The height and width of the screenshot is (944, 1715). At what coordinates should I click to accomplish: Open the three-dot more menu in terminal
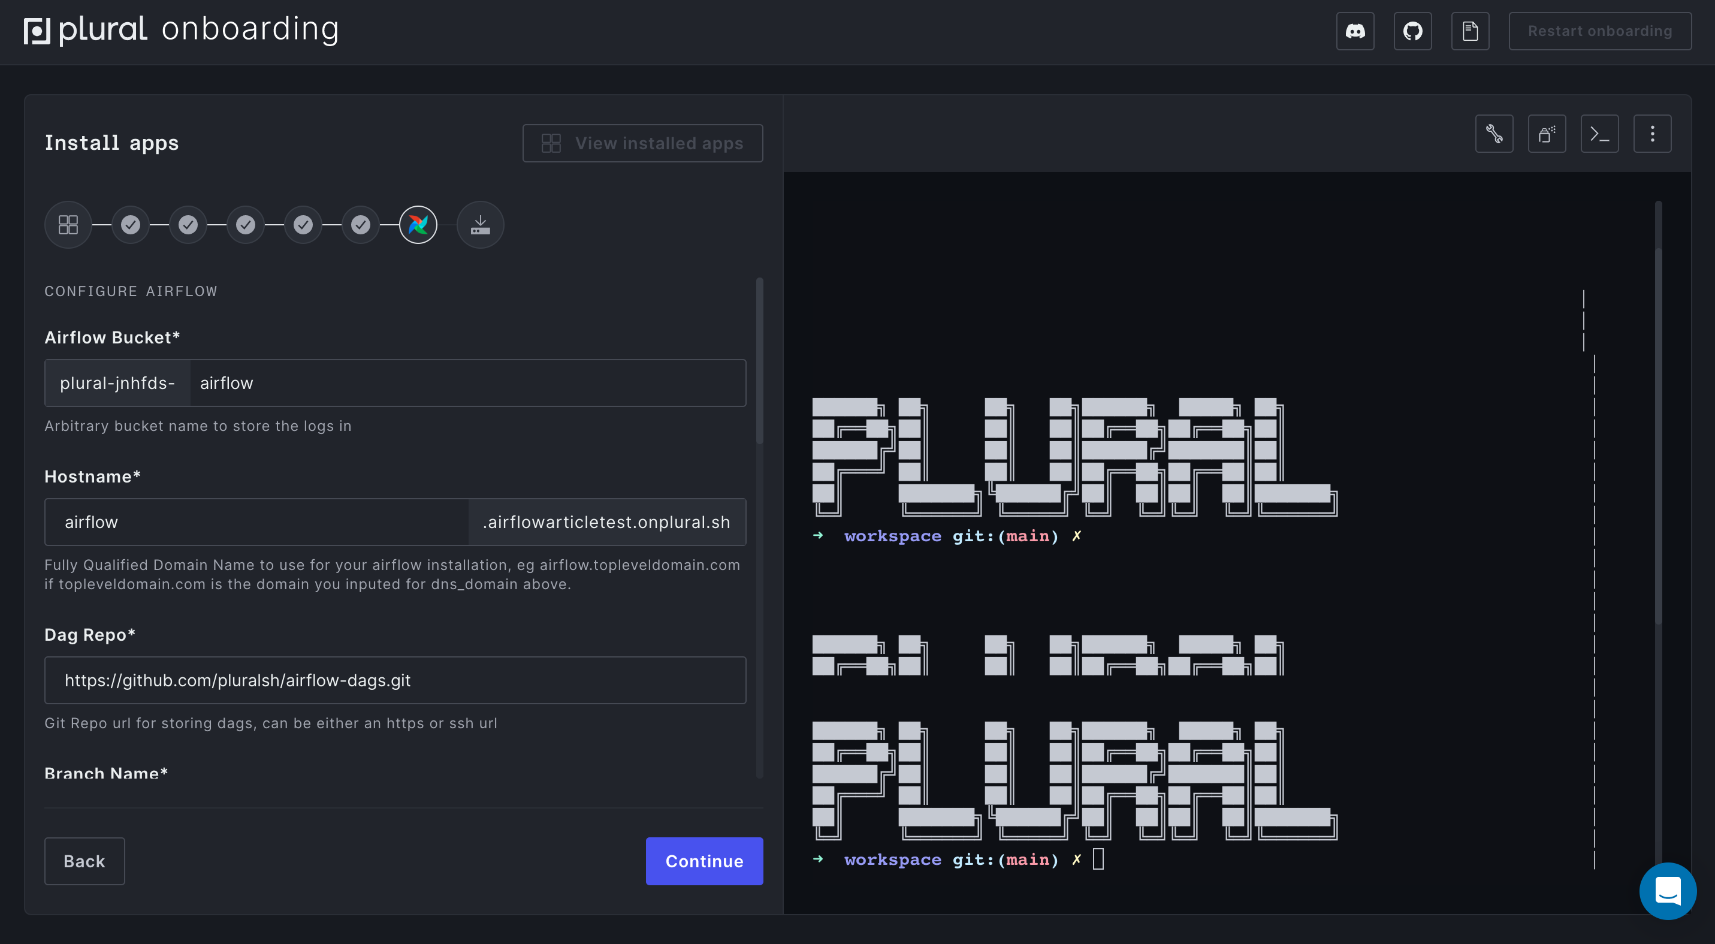tap(1651, 134)
